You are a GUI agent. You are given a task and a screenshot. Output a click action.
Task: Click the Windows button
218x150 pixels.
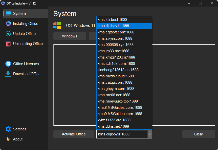tap(70, 36)
